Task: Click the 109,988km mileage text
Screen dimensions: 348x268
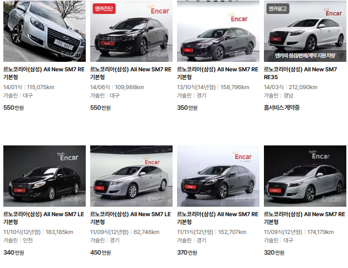Action: click(x=129, y=87)
